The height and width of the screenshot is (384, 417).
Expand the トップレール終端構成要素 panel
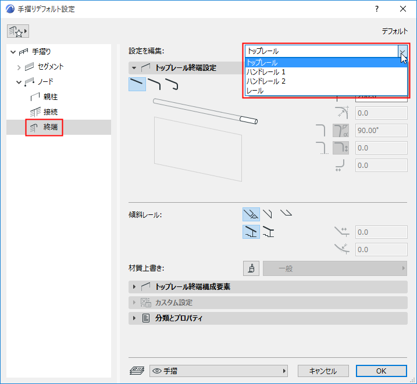[134, 287]
